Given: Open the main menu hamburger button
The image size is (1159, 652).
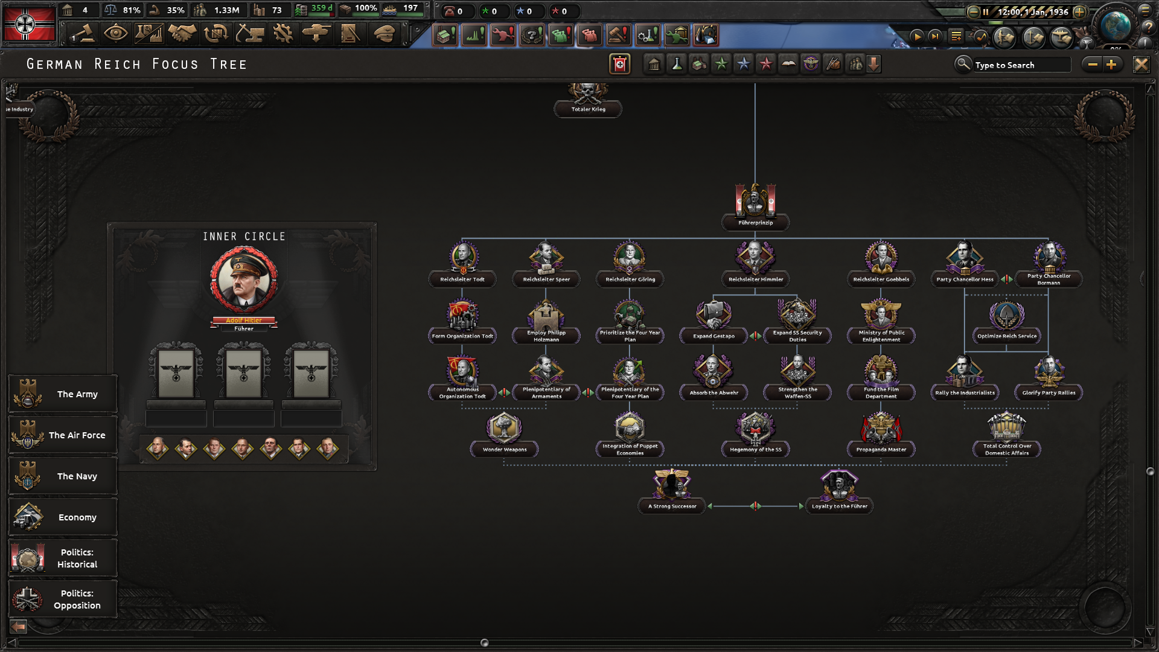Looking at the screenshot, I should click(1146, 9).
